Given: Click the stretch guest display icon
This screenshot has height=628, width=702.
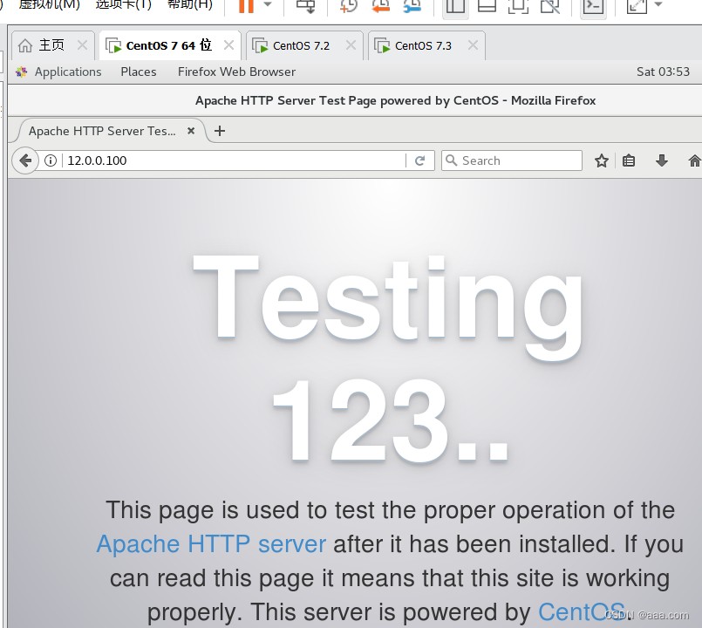Looking at the screenshot, I should point(637,5).
